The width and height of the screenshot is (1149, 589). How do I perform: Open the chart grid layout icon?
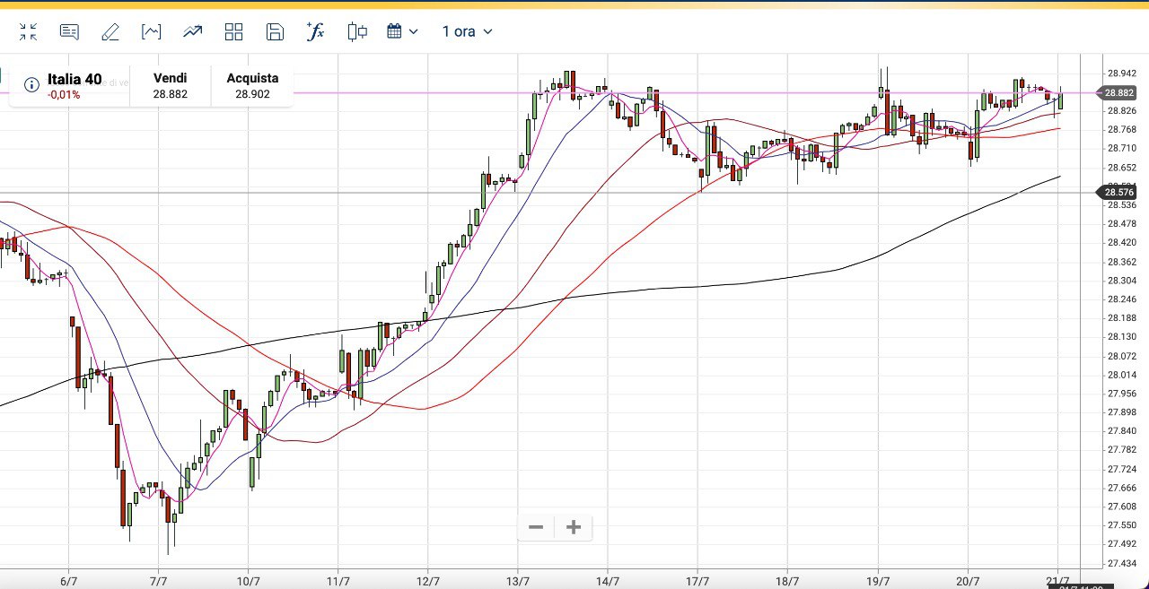point(234,32)
